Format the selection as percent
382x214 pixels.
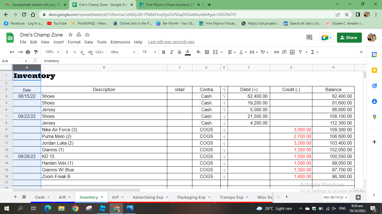(x=75, y=52)
